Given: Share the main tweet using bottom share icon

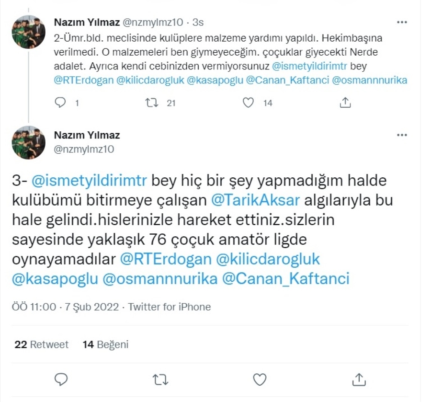Looking at the screenshot, I should [x=359, y=379].
